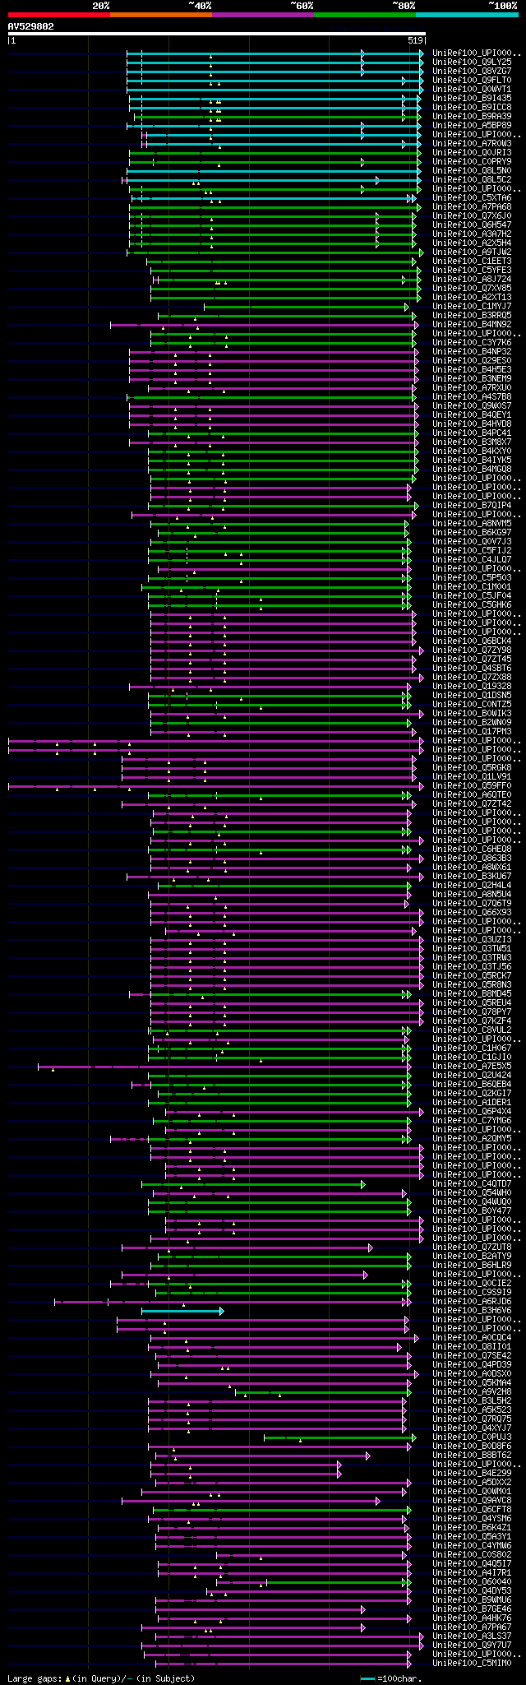
Task: Select alignment label UniRef100_C7YMG6
Action: (472, 1120)
